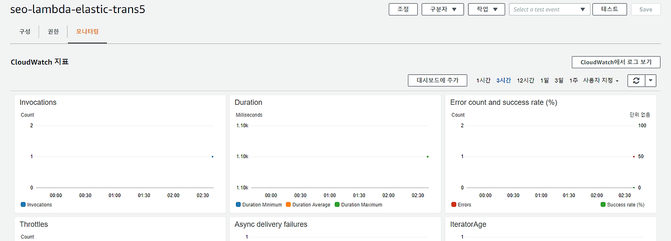Select the 1시간 time range

click(483, 80)
